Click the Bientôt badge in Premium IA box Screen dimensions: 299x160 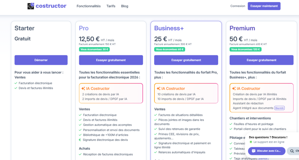(279, 108)
